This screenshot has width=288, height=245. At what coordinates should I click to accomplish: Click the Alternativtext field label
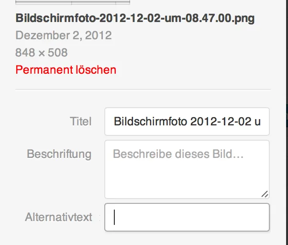58,217
